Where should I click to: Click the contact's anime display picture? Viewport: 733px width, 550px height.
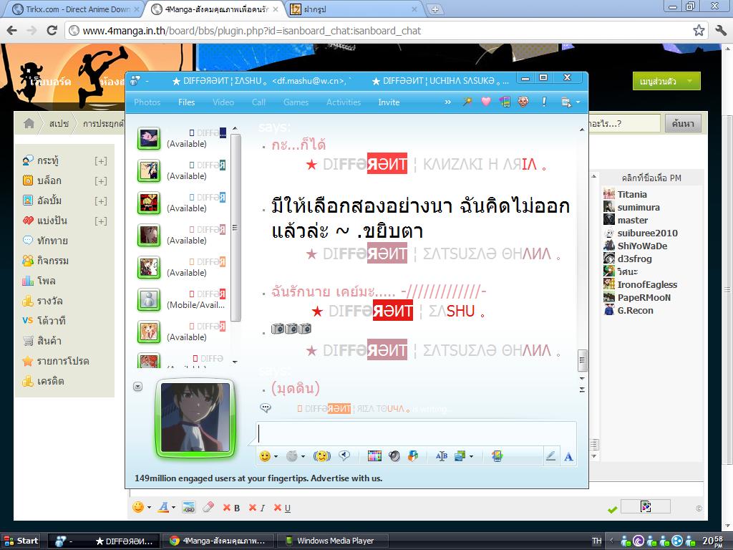(x=195, y=418)
